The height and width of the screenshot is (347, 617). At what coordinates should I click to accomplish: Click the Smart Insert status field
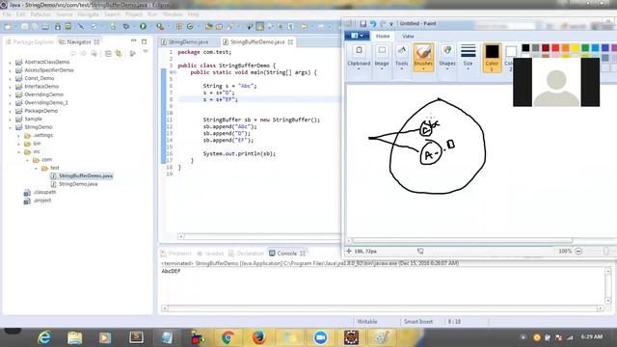tap(417, 322)
